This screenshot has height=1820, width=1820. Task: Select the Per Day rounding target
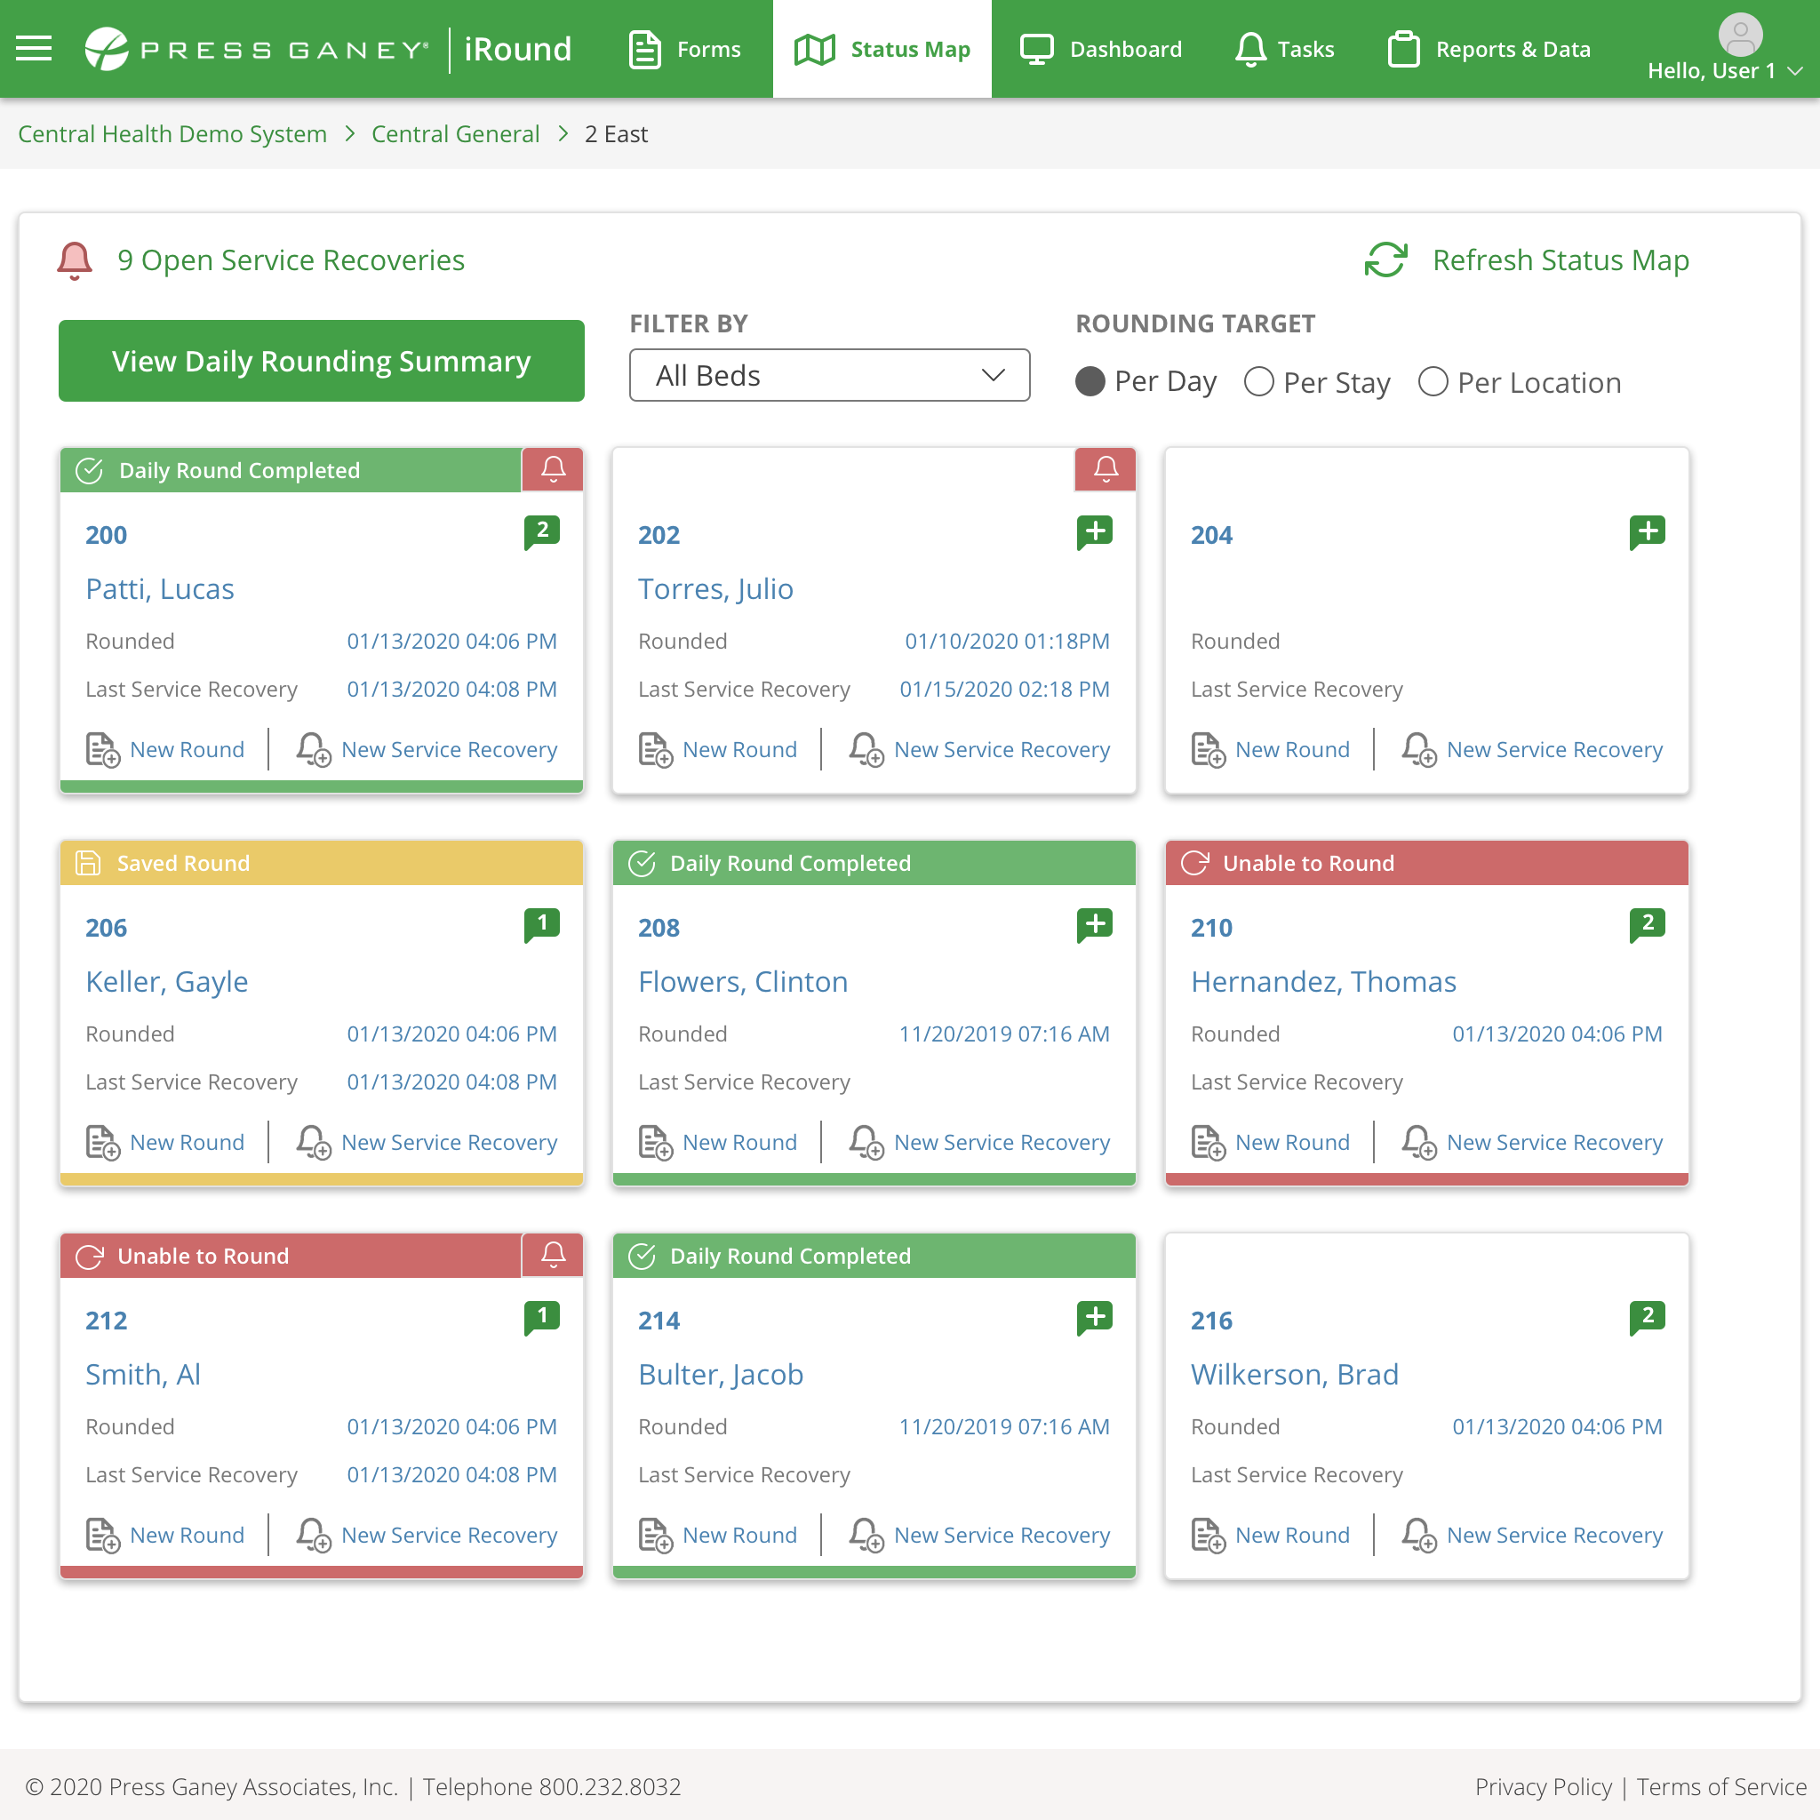(1090, 381)
